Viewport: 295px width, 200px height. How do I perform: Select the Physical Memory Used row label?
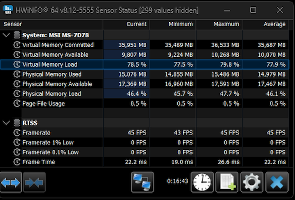click(52, 74)
